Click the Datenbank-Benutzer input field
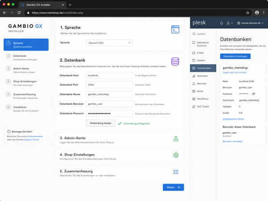 point(109,104)
